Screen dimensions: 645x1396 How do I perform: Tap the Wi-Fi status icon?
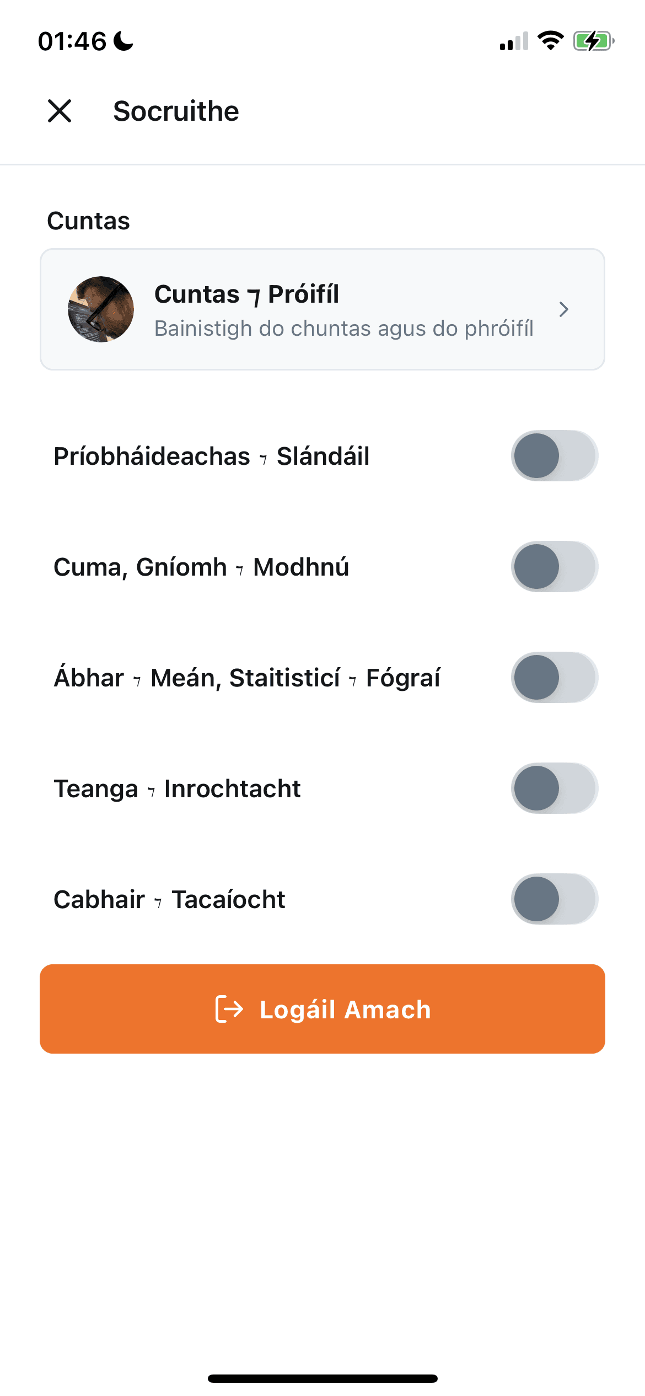550,41
